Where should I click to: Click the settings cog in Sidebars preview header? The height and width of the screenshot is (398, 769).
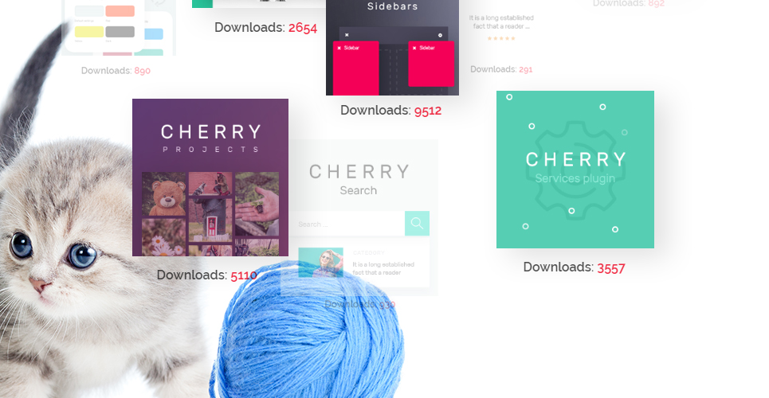coord(440,35)
